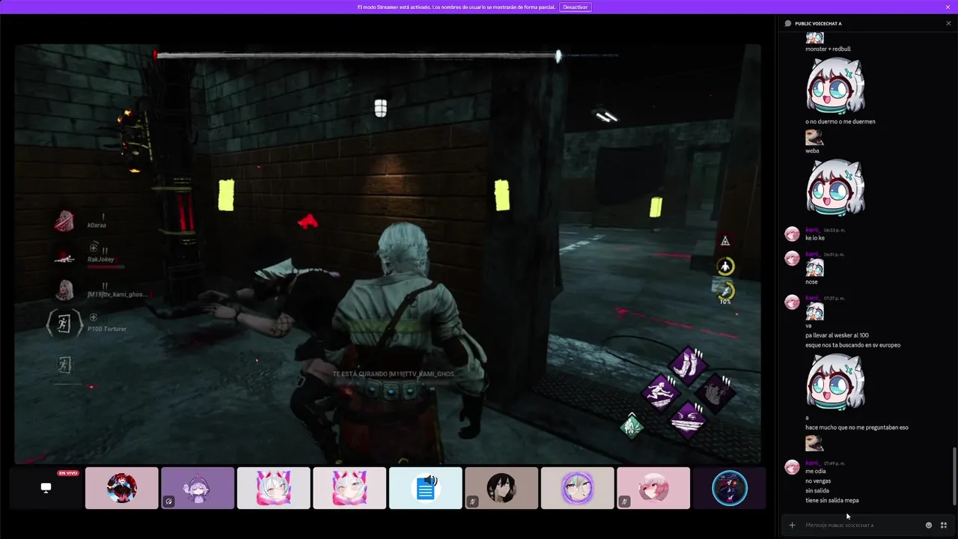This screenshot has width=958, height=539.
Task: Click message 'no vengas'
Action: 818,481
